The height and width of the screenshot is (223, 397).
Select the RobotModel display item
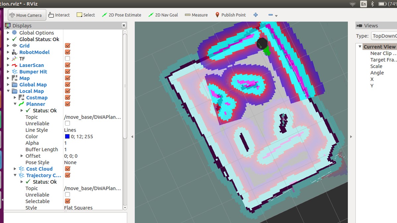tap(34, 52)
